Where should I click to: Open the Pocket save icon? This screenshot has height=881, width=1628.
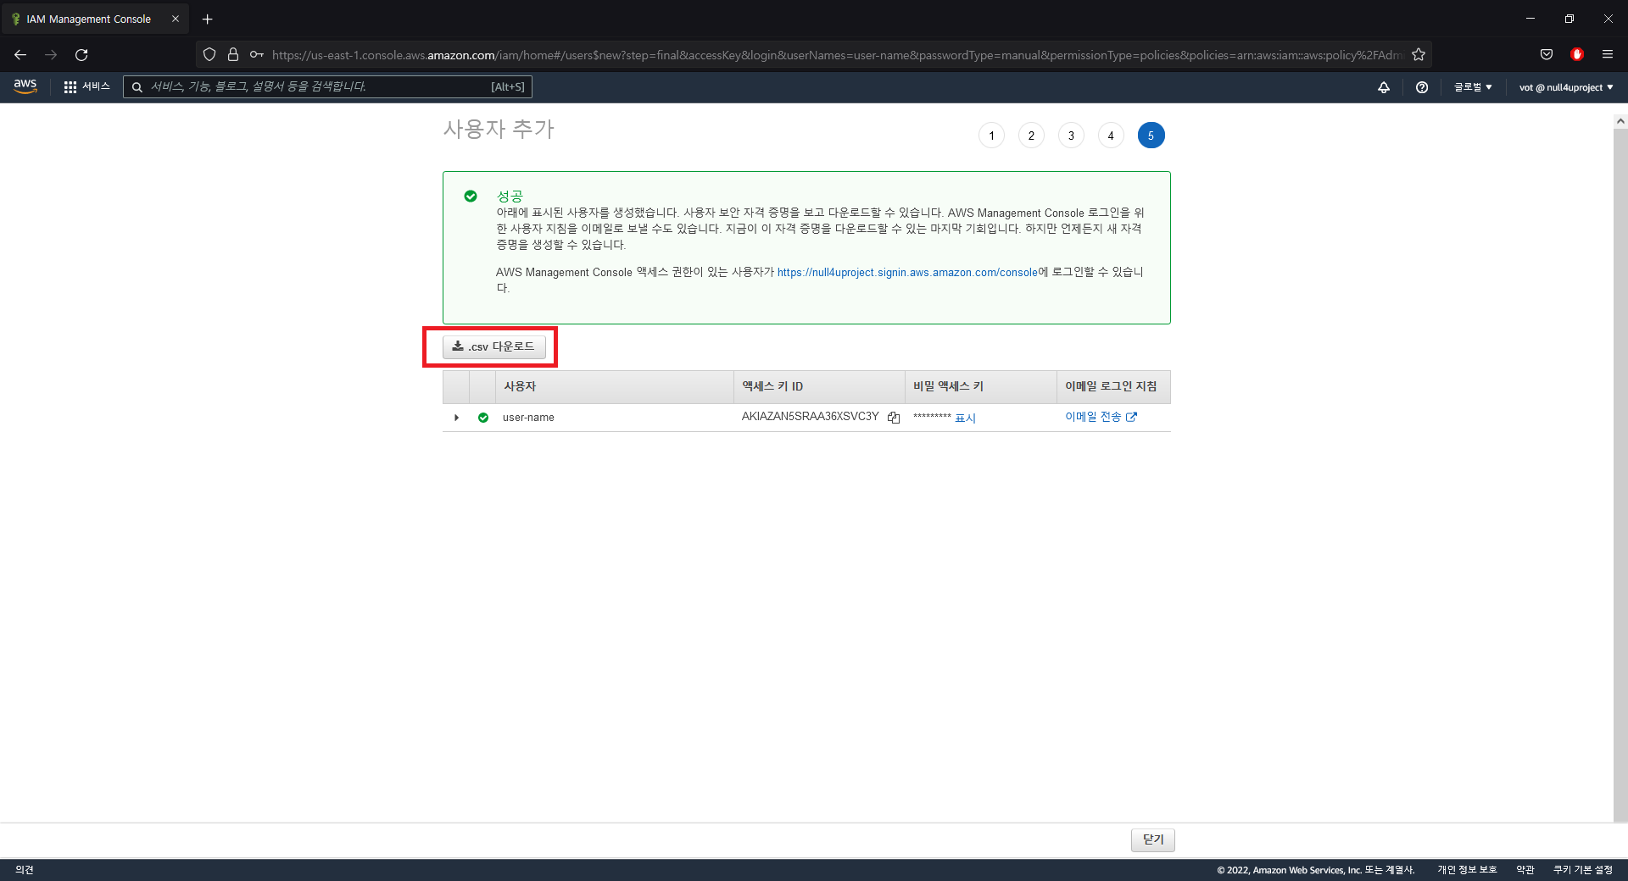[1547, 55]
